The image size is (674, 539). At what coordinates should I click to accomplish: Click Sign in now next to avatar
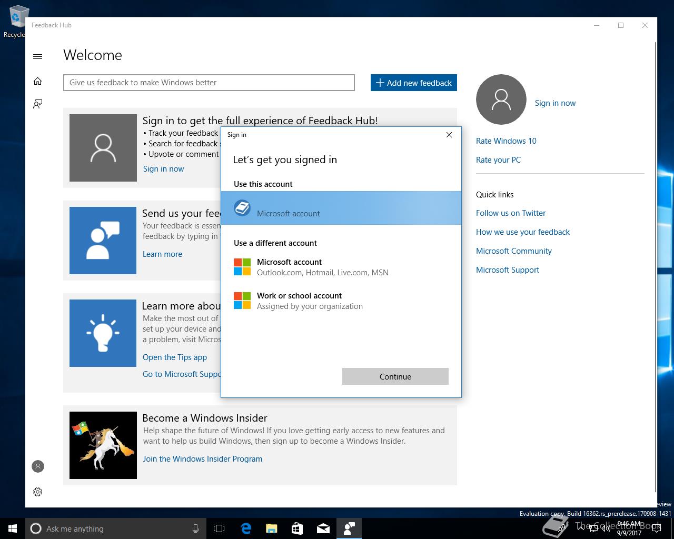tap(555, 103)
